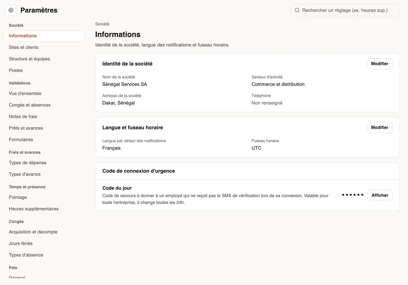Click the Validations section header

click(x=20, y=83)
